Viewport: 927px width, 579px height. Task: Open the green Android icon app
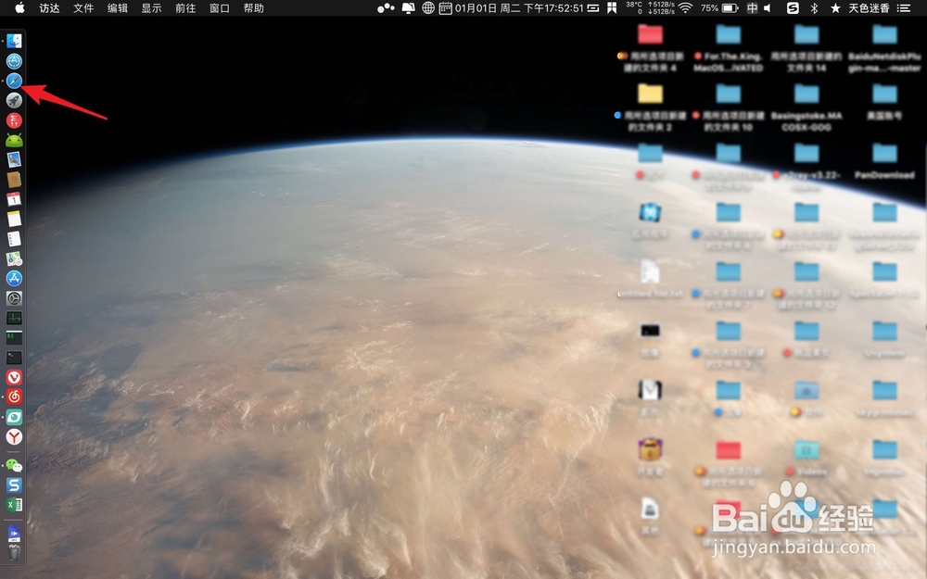[x=14, y=140]
